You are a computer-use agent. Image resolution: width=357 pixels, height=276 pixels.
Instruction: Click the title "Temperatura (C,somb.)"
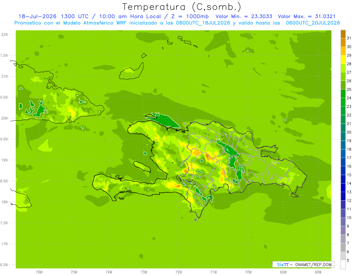[x=182, y=7]
